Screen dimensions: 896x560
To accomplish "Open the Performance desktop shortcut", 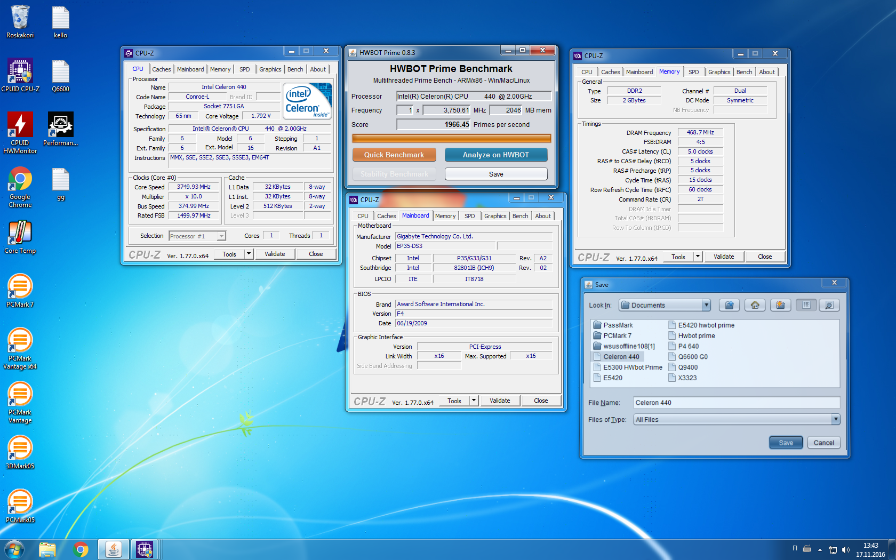I will point(60,129).
